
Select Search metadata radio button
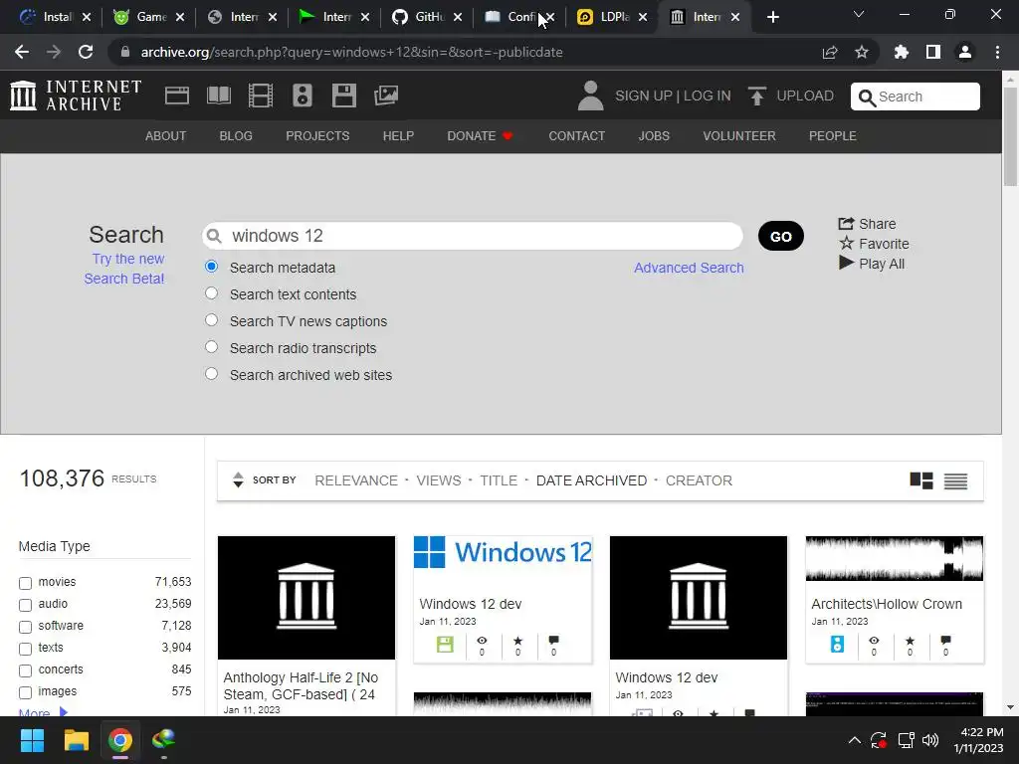click(211, 267)
